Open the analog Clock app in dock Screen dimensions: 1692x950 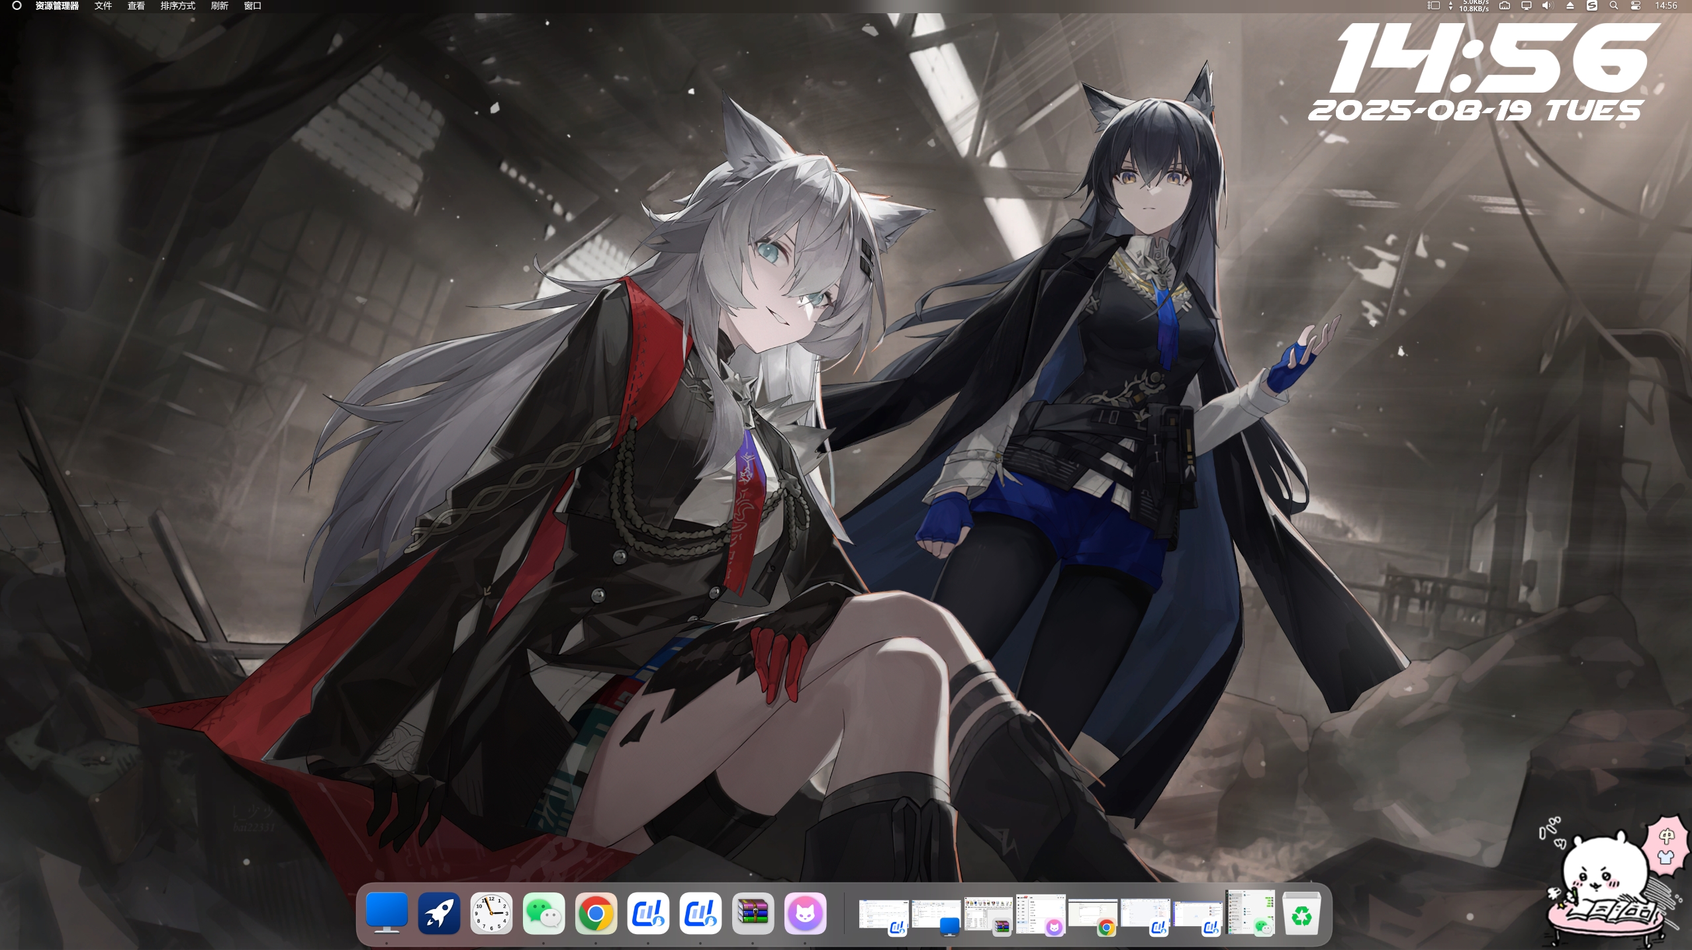pyautogui.click(x=491, y=913)
